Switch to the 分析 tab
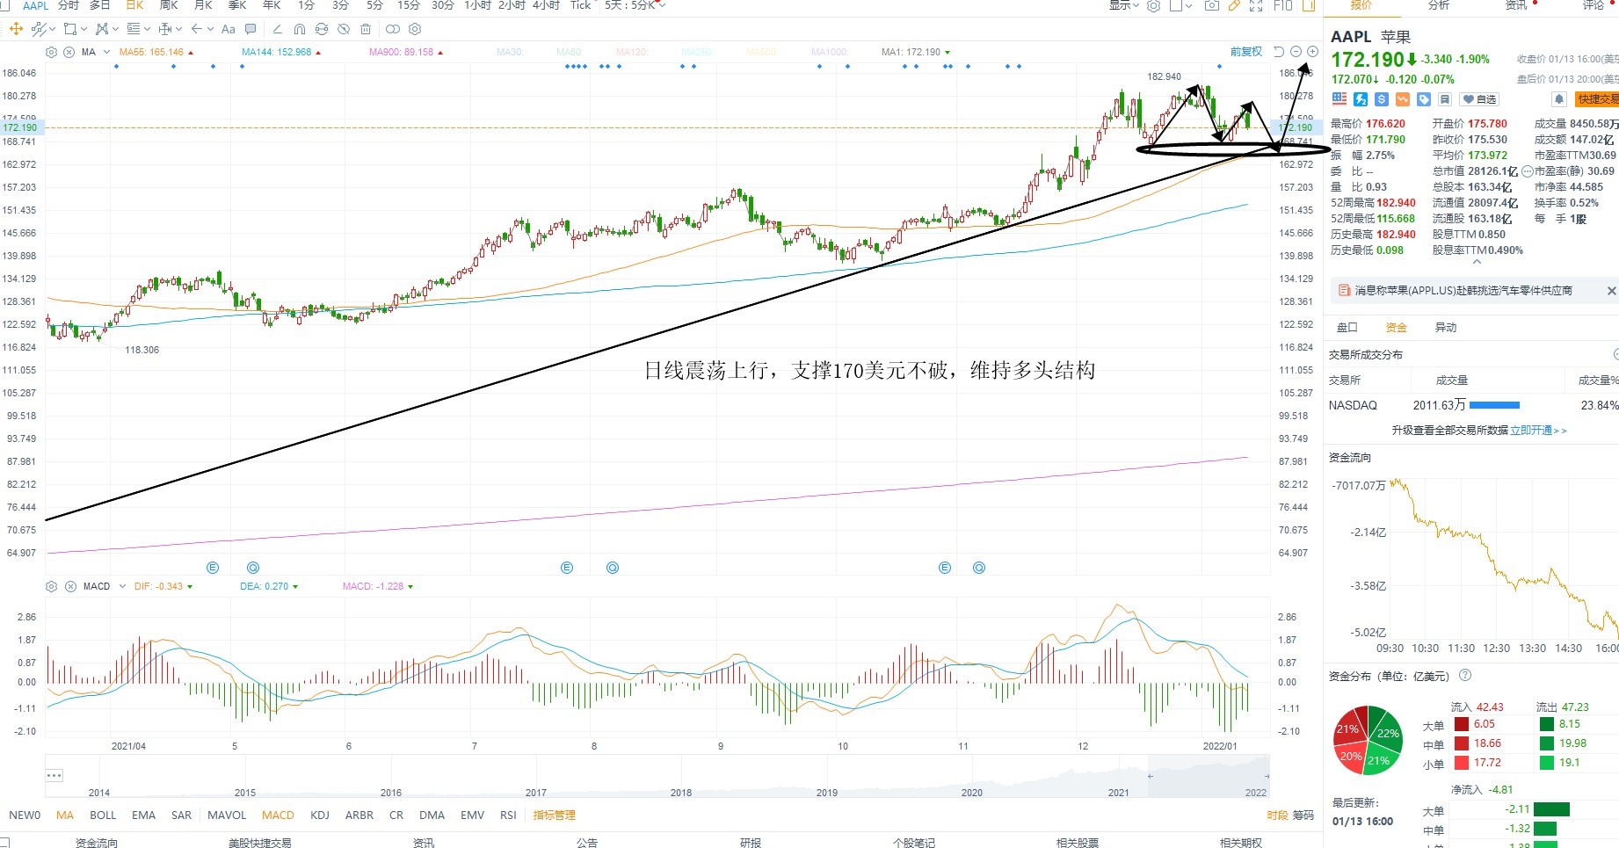This screenshot has width=1619, height=848. (x=1439, y=5)
